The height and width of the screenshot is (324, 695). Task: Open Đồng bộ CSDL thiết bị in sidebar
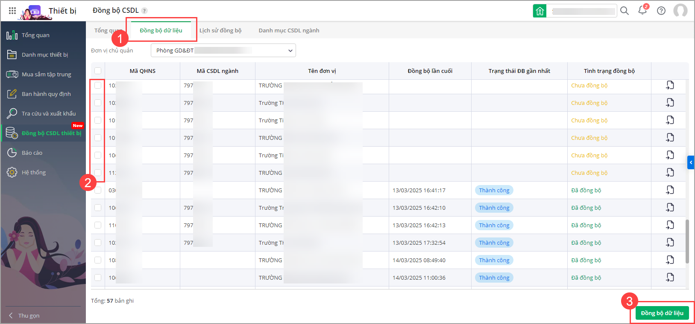pos(44,133)
